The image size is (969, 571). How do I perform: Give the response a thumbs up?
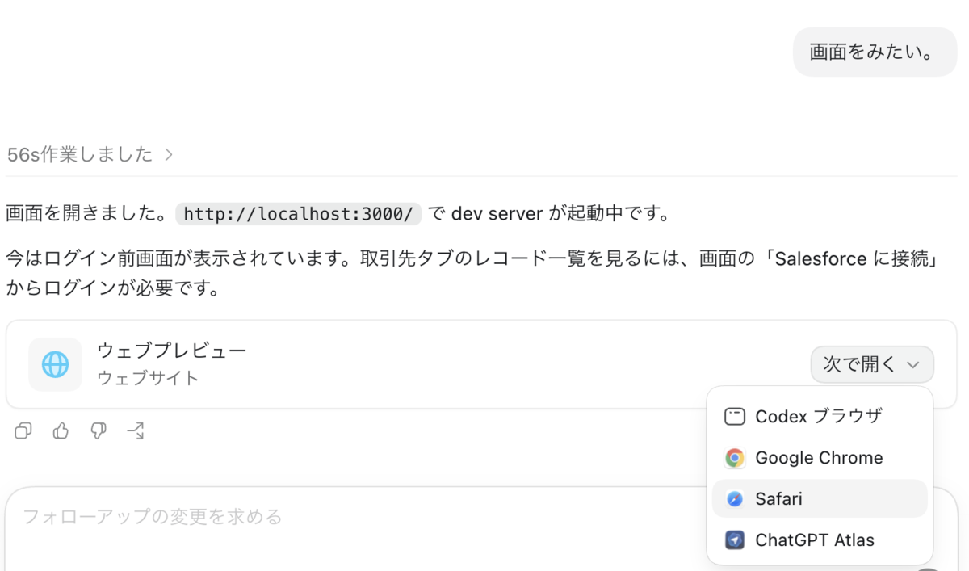61,431
